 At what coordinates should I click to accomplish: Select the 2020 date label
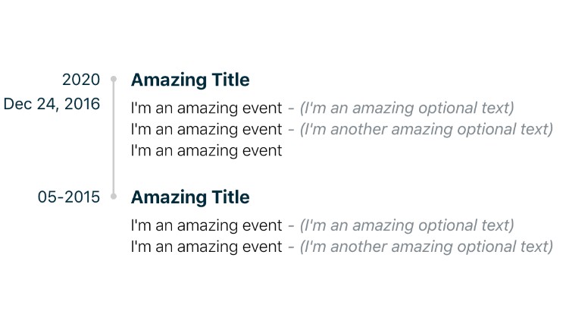[81, 80]
